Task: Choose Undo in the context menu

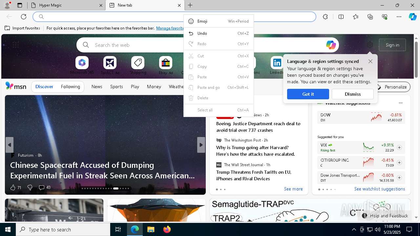Action: tap(219, 33)
